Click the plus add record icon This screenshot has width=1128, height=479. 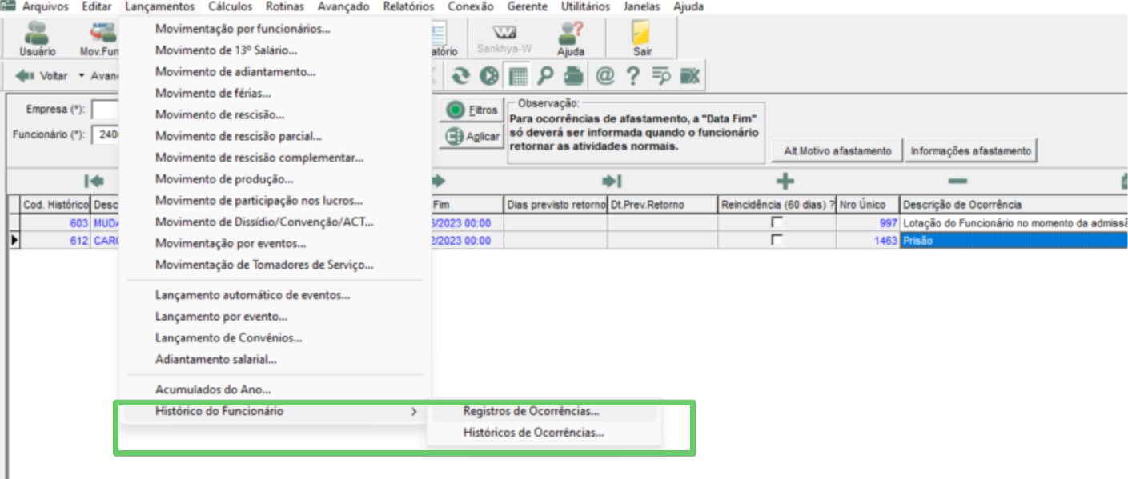click(785, 181)
